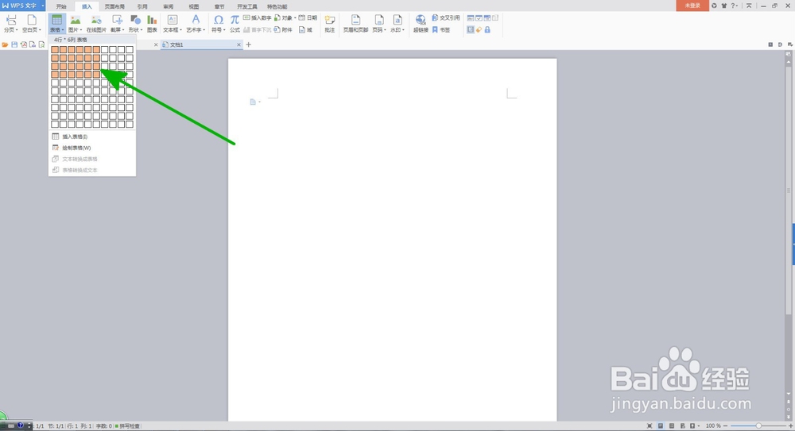The image size is (795, 431).
Task: Add a comment (批注)
Action: [x=330, y=23]
